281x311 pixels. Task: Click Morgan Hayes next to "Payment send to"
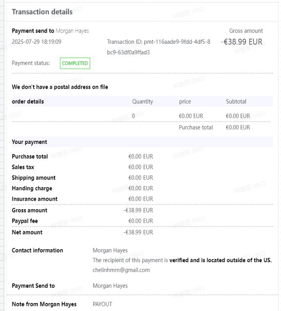[x=72, y=31]
